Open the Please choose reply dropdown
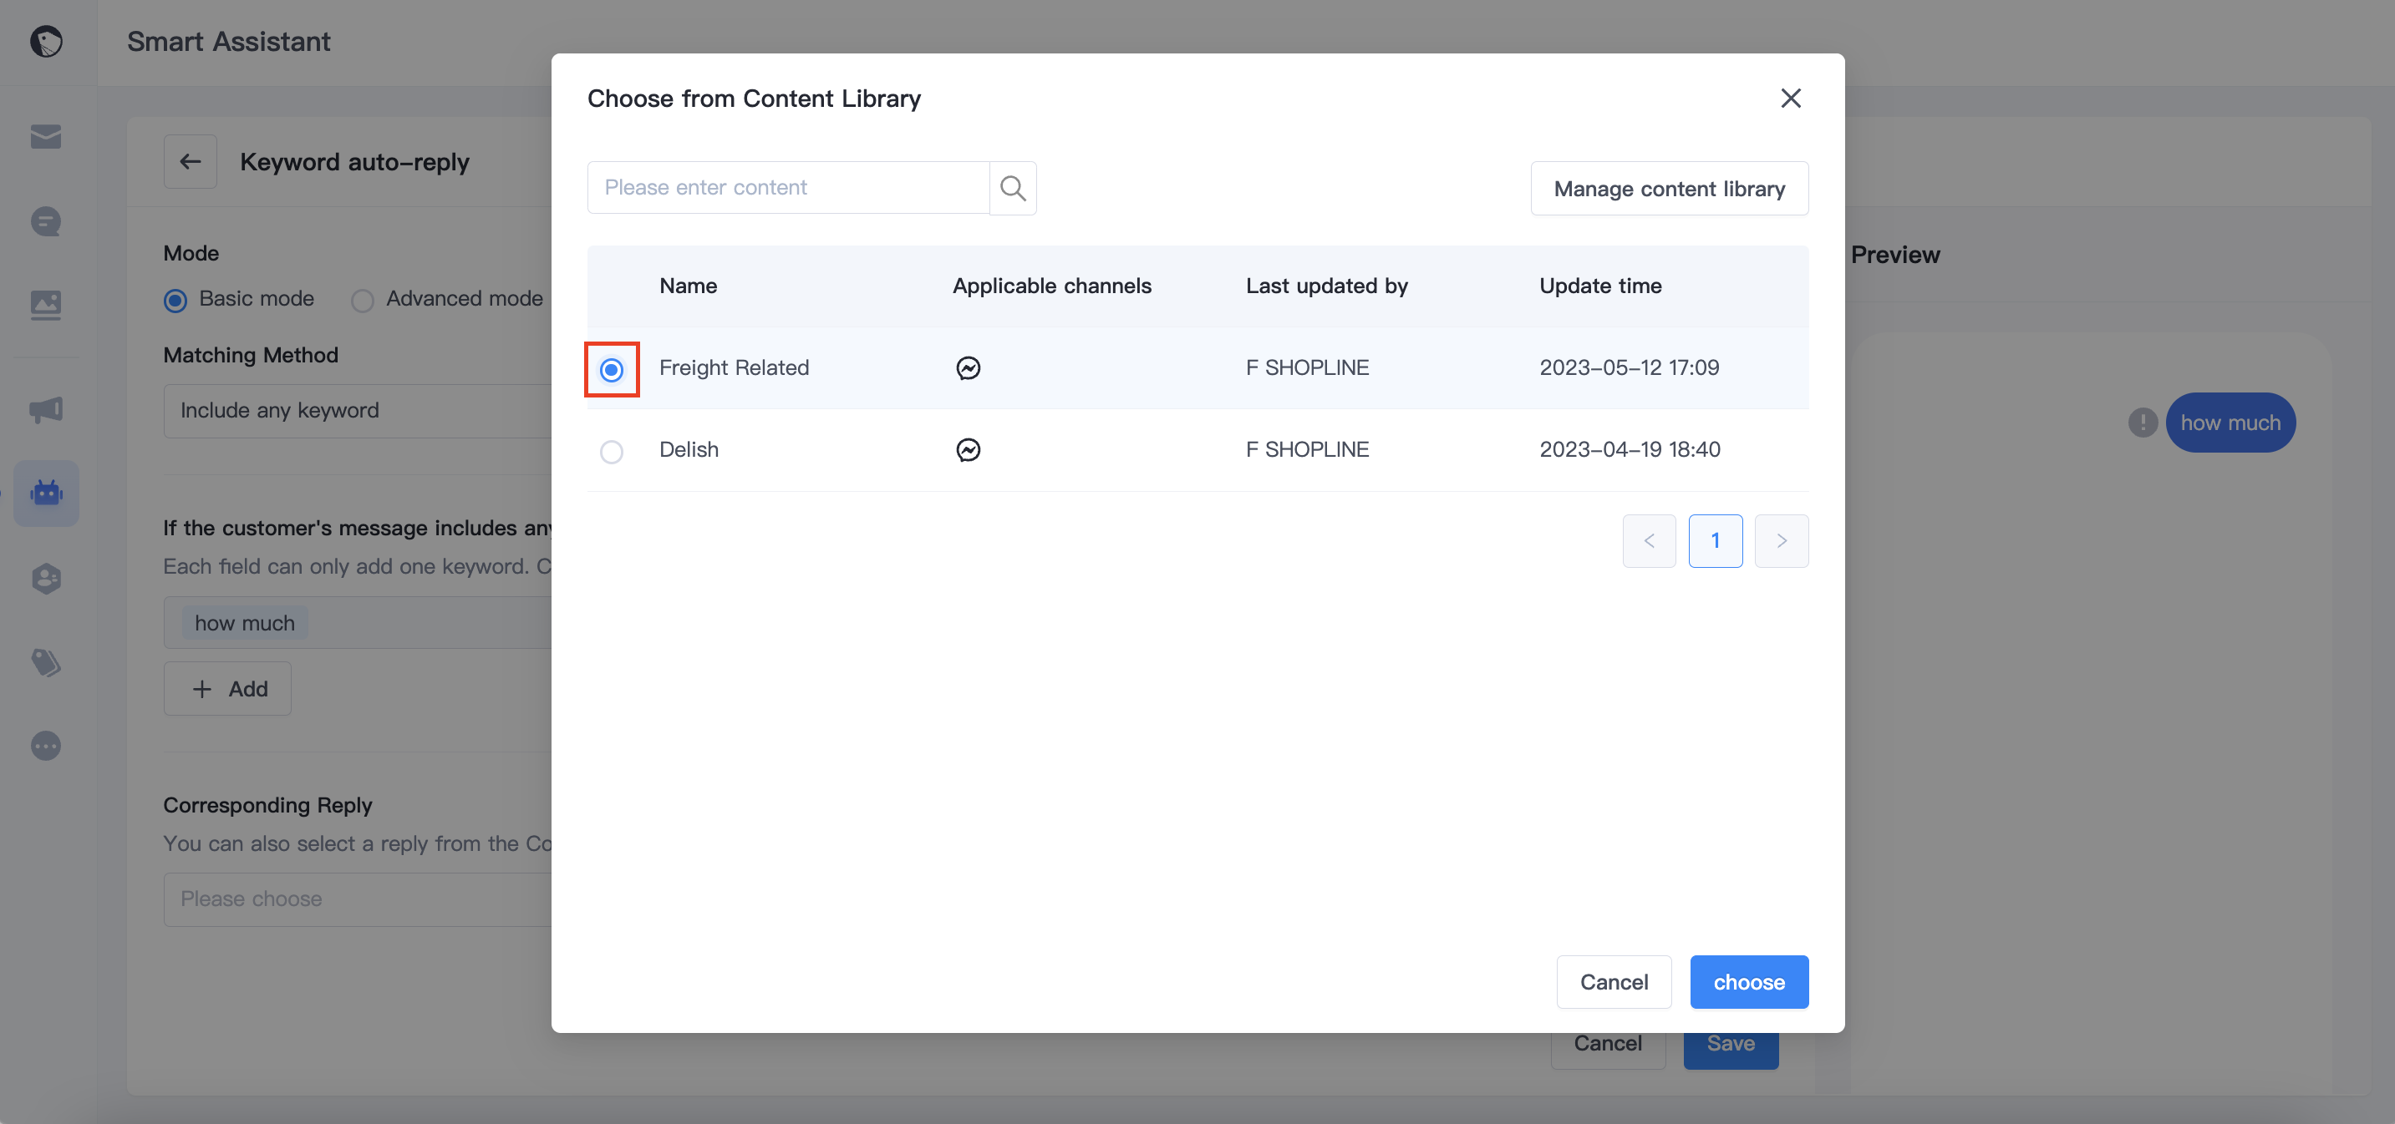Viewport: 2395px width, 1124px height. pos(357,899)
